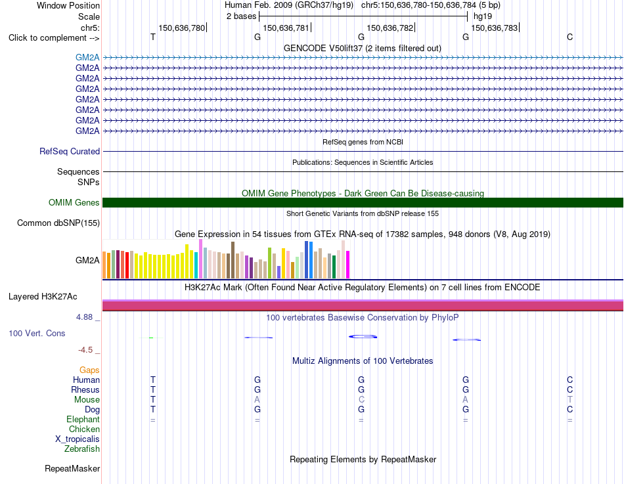Click the GTEx GM2A expression bar chart
The height and width of the screenshot is (484, 624).
point(226,259)
